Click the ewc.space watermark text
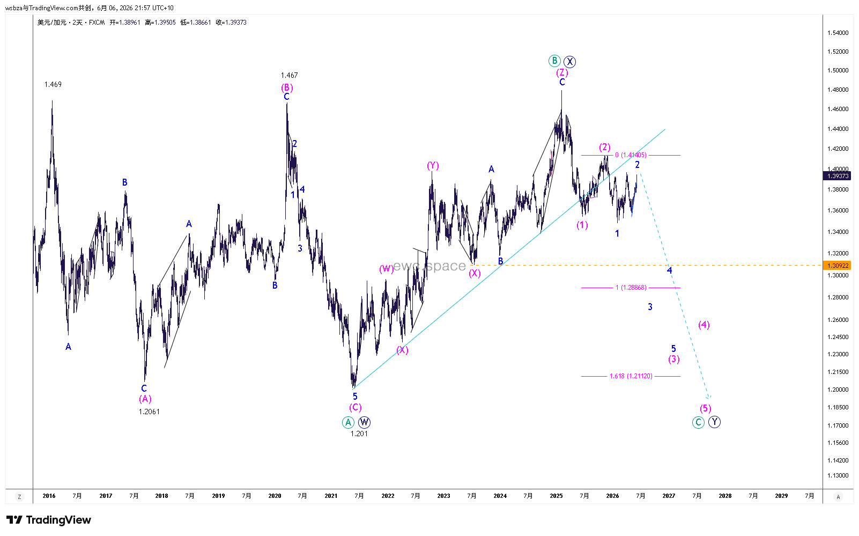859x536 pixels. pos(429,266)
